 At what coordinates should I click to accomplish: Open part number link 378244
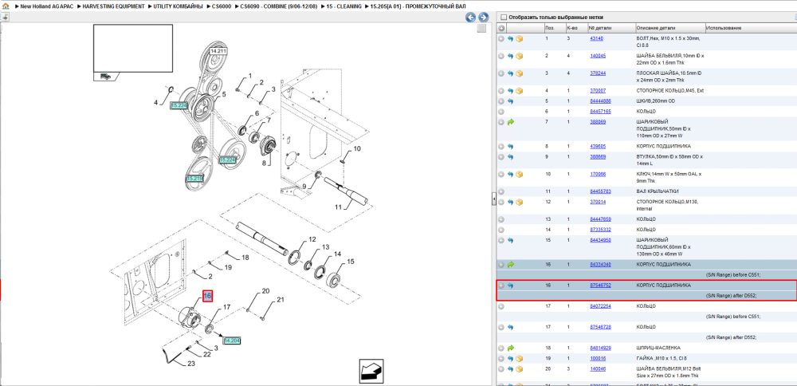[598, 73]
